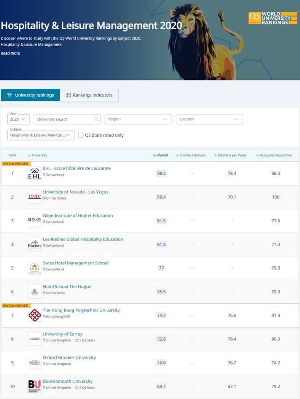The height and width of the screenshot is (399, 300).
Task: Open University of Nevada - Las Vegas link
Action: tap(75, 192)
